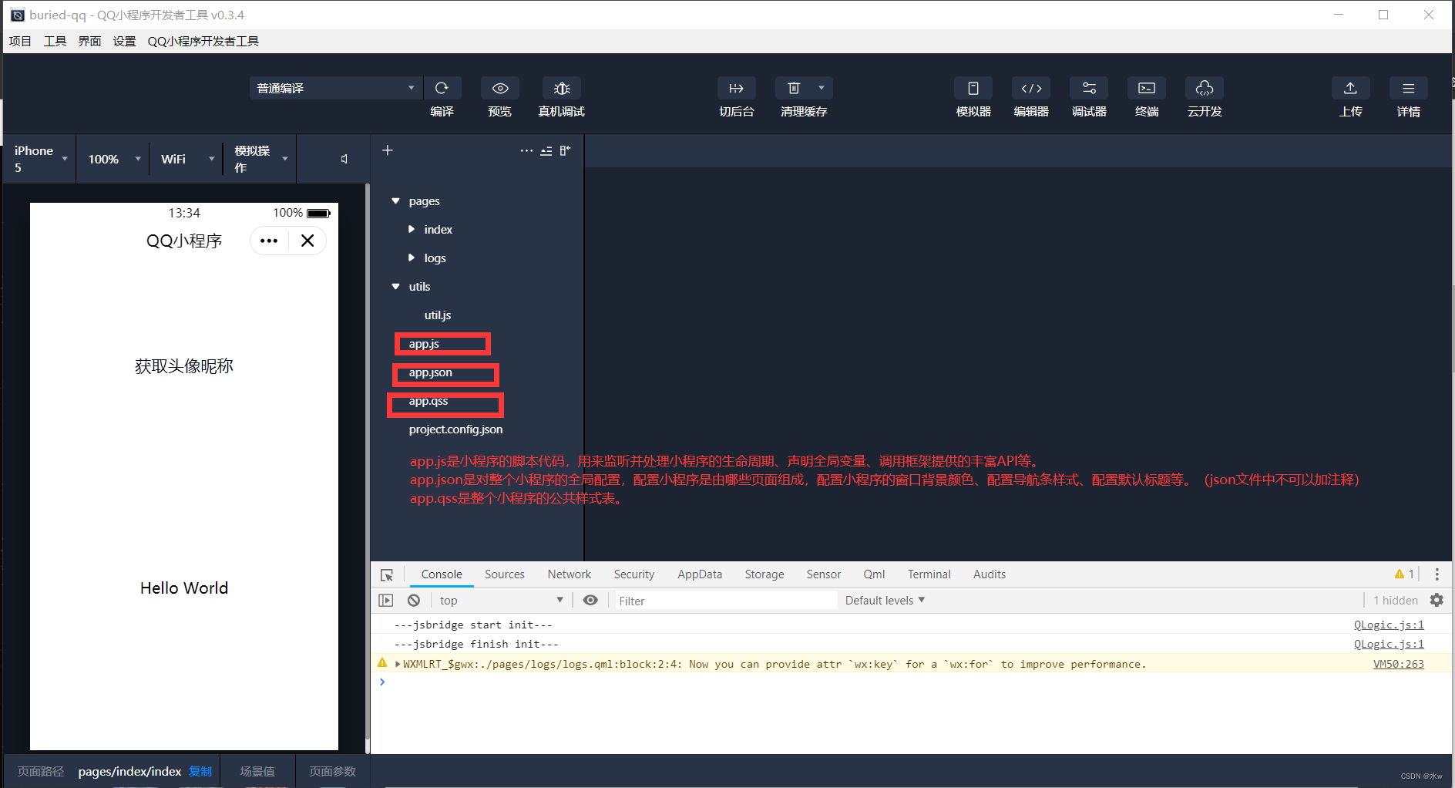Screen dimensions: 1455x788
Task: Open the 设置 menu
Action: 124,41
